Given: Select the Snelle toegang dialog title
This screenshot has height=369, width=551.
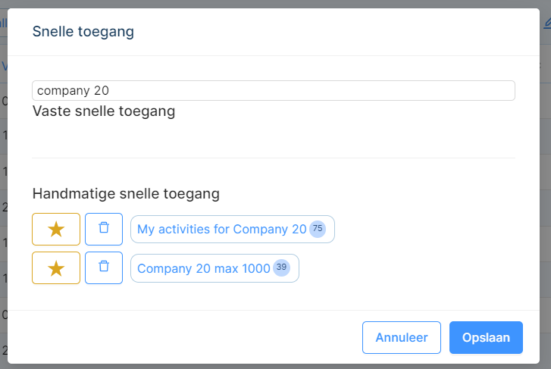Looking at the screenshot, I should (x=83, y=32).
